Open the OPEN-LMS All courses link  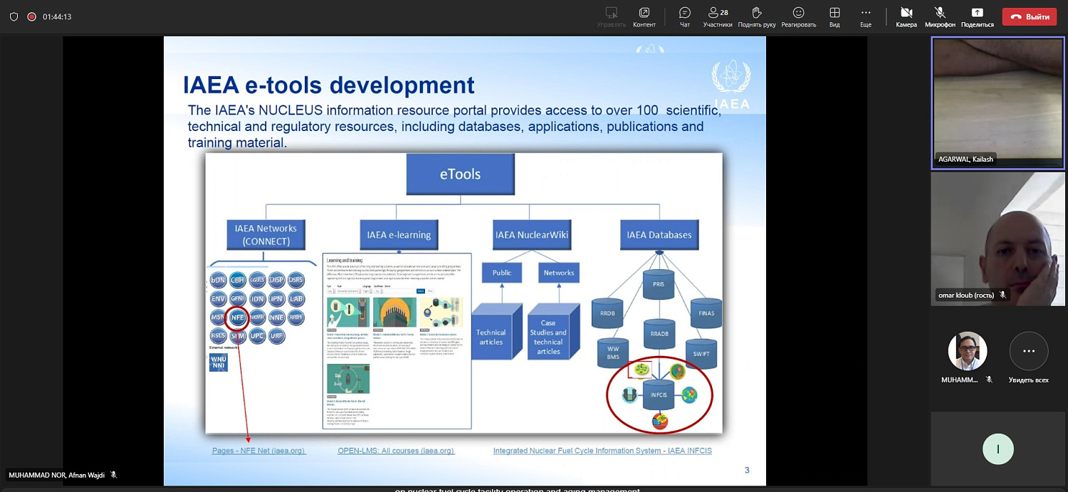pos(396,451)
